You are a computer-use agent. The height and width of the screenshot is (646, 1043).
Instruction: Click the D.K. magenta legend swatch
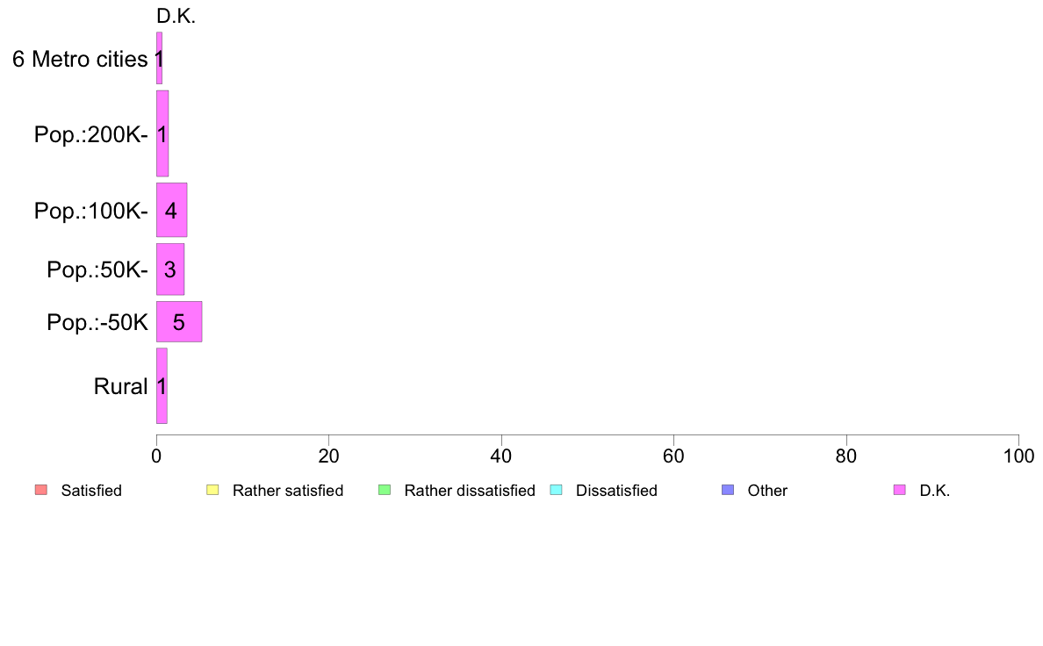(x=899, y=491)
